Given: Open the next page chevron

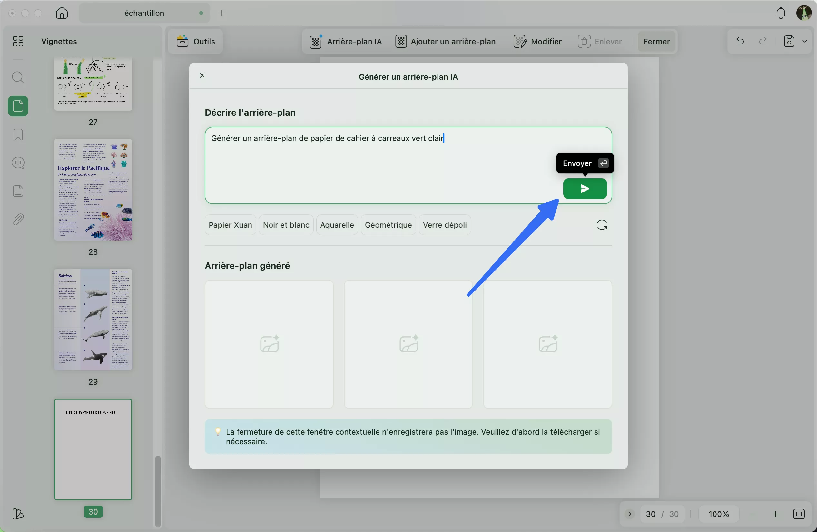Looking at the screenshot, I should pos(629,514).
